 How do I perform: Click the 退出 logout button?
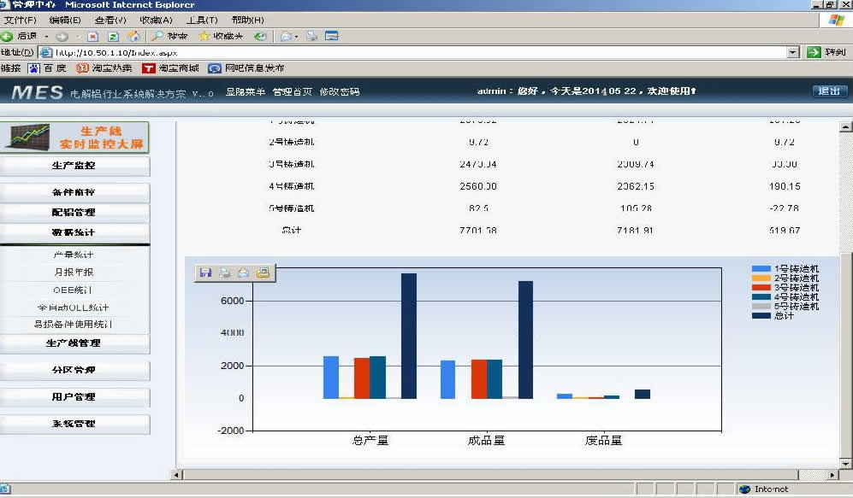pyautogui.click(x=829, y=91)
